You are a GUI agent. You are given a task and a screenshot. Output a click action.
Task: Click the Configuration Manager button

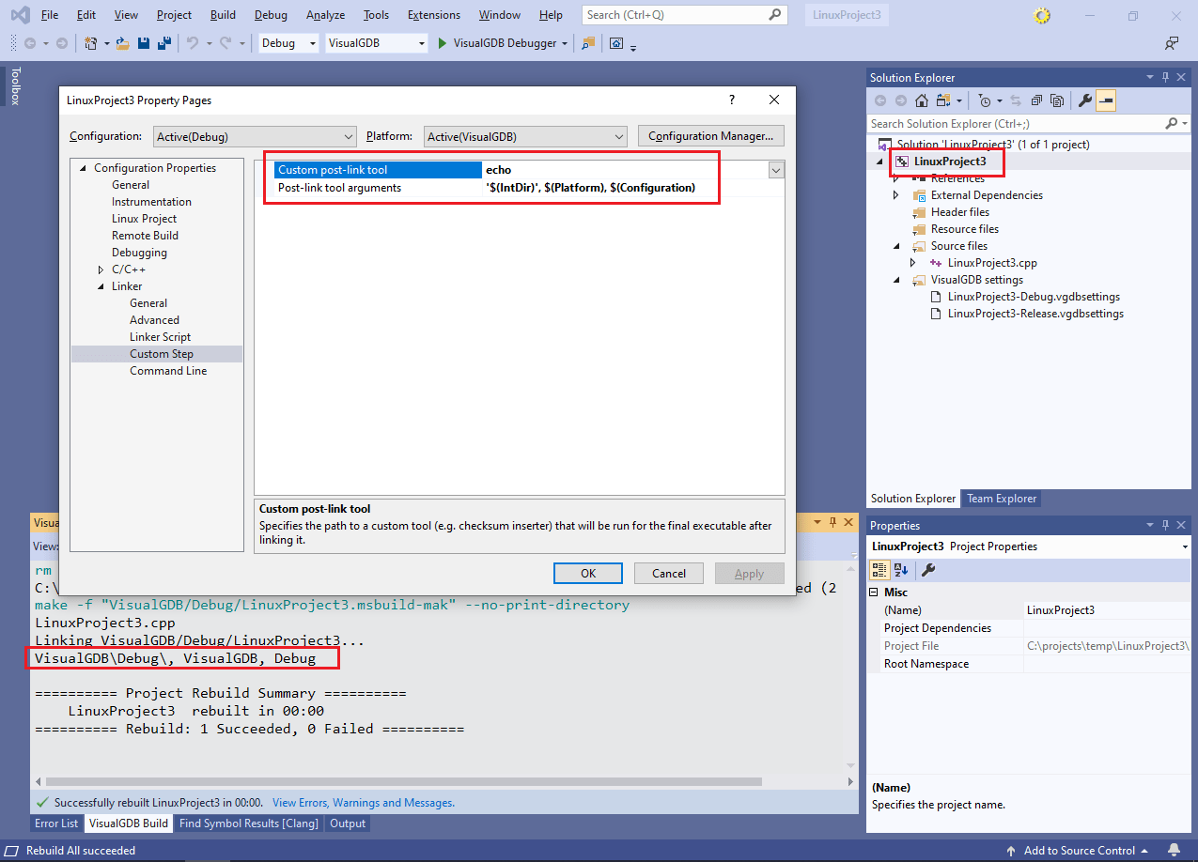(x=710, y=135)
